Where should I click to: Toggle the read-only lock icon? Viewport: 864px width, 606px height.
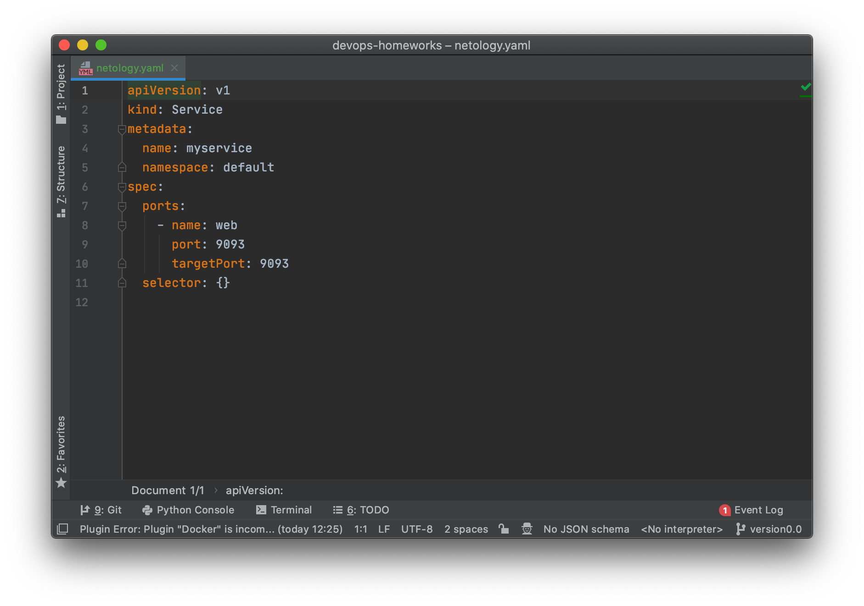504,529
